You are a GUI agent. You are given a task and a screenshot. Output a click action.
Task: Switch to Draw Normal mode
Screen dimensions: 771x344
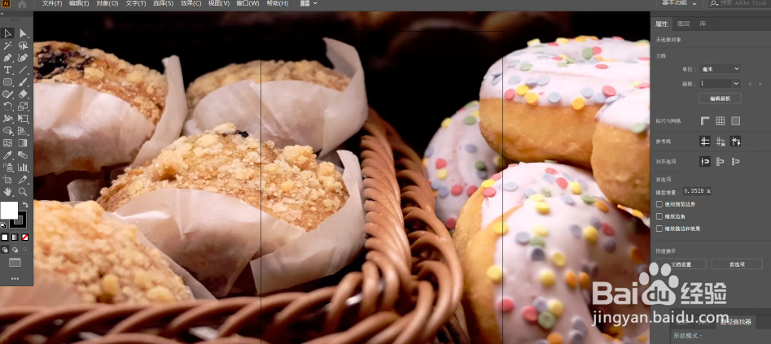[5, 250]
